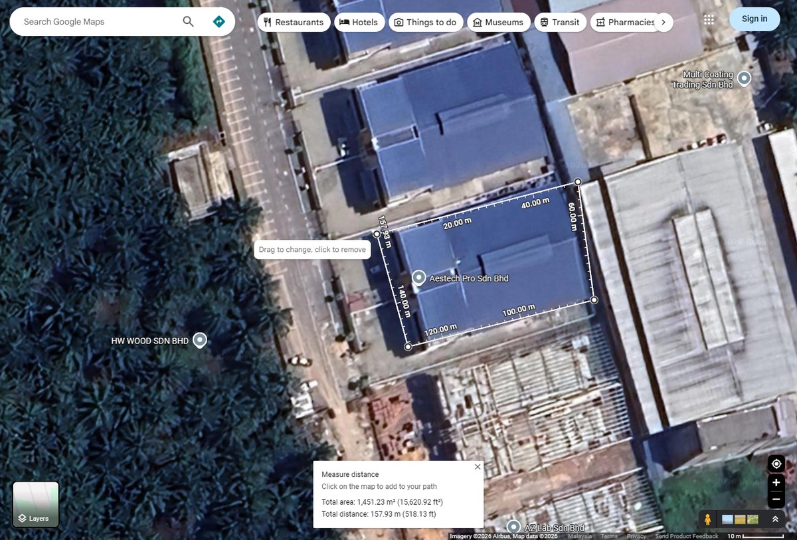Select the Museums category chip
Viewport: 797px width, 540px height.
click(x=498, y=22)
